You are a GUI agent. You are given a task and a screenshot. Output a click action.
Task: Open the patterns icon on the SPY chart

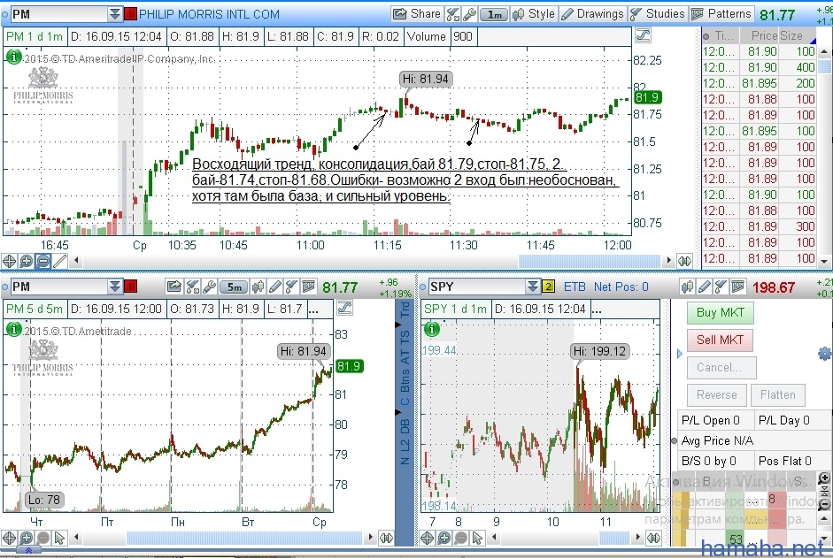(x=737, y=287)
